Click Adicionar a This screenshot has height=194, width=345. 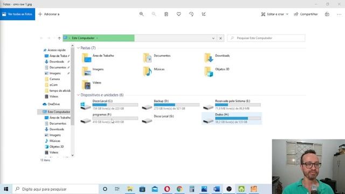(x=49, y=14)
